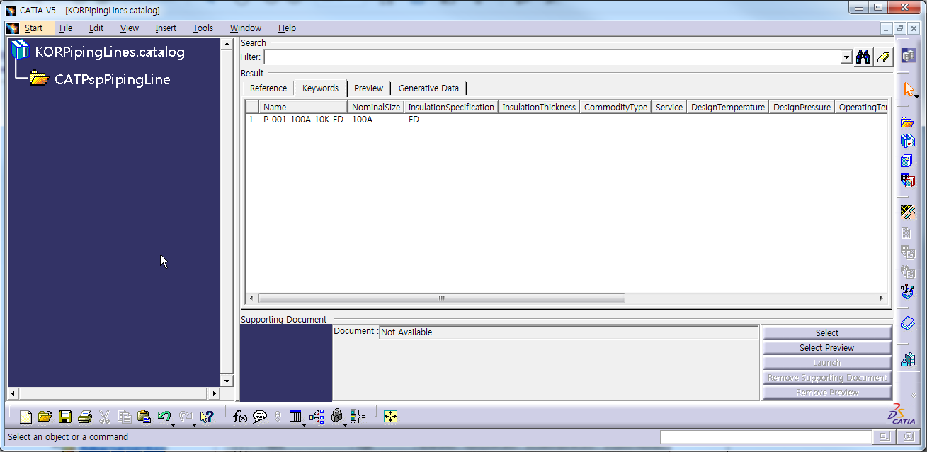
Task: Switch to the Keywords tab
Action: 320,88
